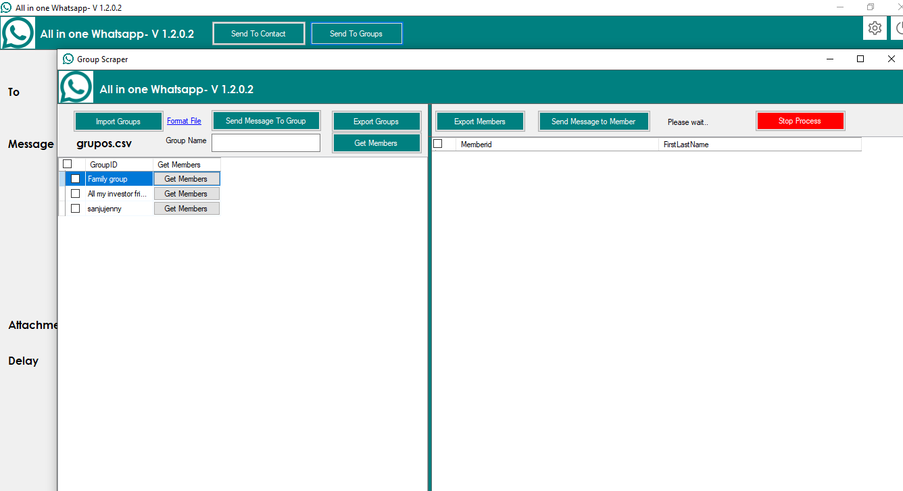Toggle select-all checkbox in groups table header
The width and height of the screenshot is (903, 491).
[x=68, y=164]
